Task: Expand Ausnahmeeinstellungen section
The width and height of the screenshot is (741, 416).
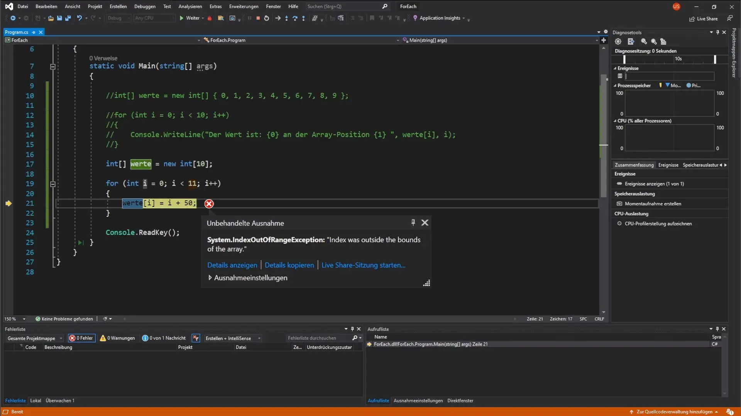Action: tap(210, 278)
